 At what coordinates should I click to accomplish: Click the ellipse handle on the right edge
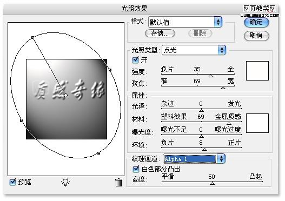point(110,70)
